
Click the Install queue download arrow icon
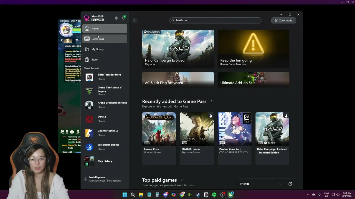coord(85,179)
